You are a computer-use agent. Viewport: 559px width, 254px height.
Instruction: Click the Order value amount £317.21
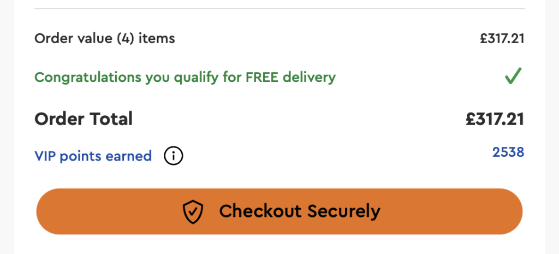tap(502, 39)
